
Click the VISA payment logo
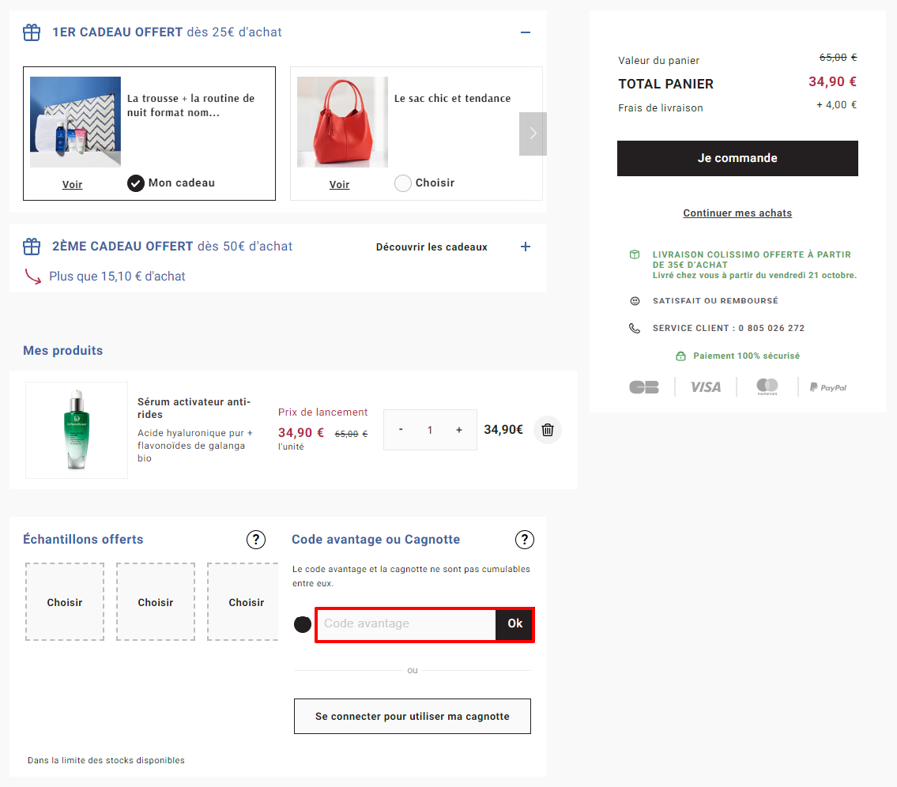706,387
